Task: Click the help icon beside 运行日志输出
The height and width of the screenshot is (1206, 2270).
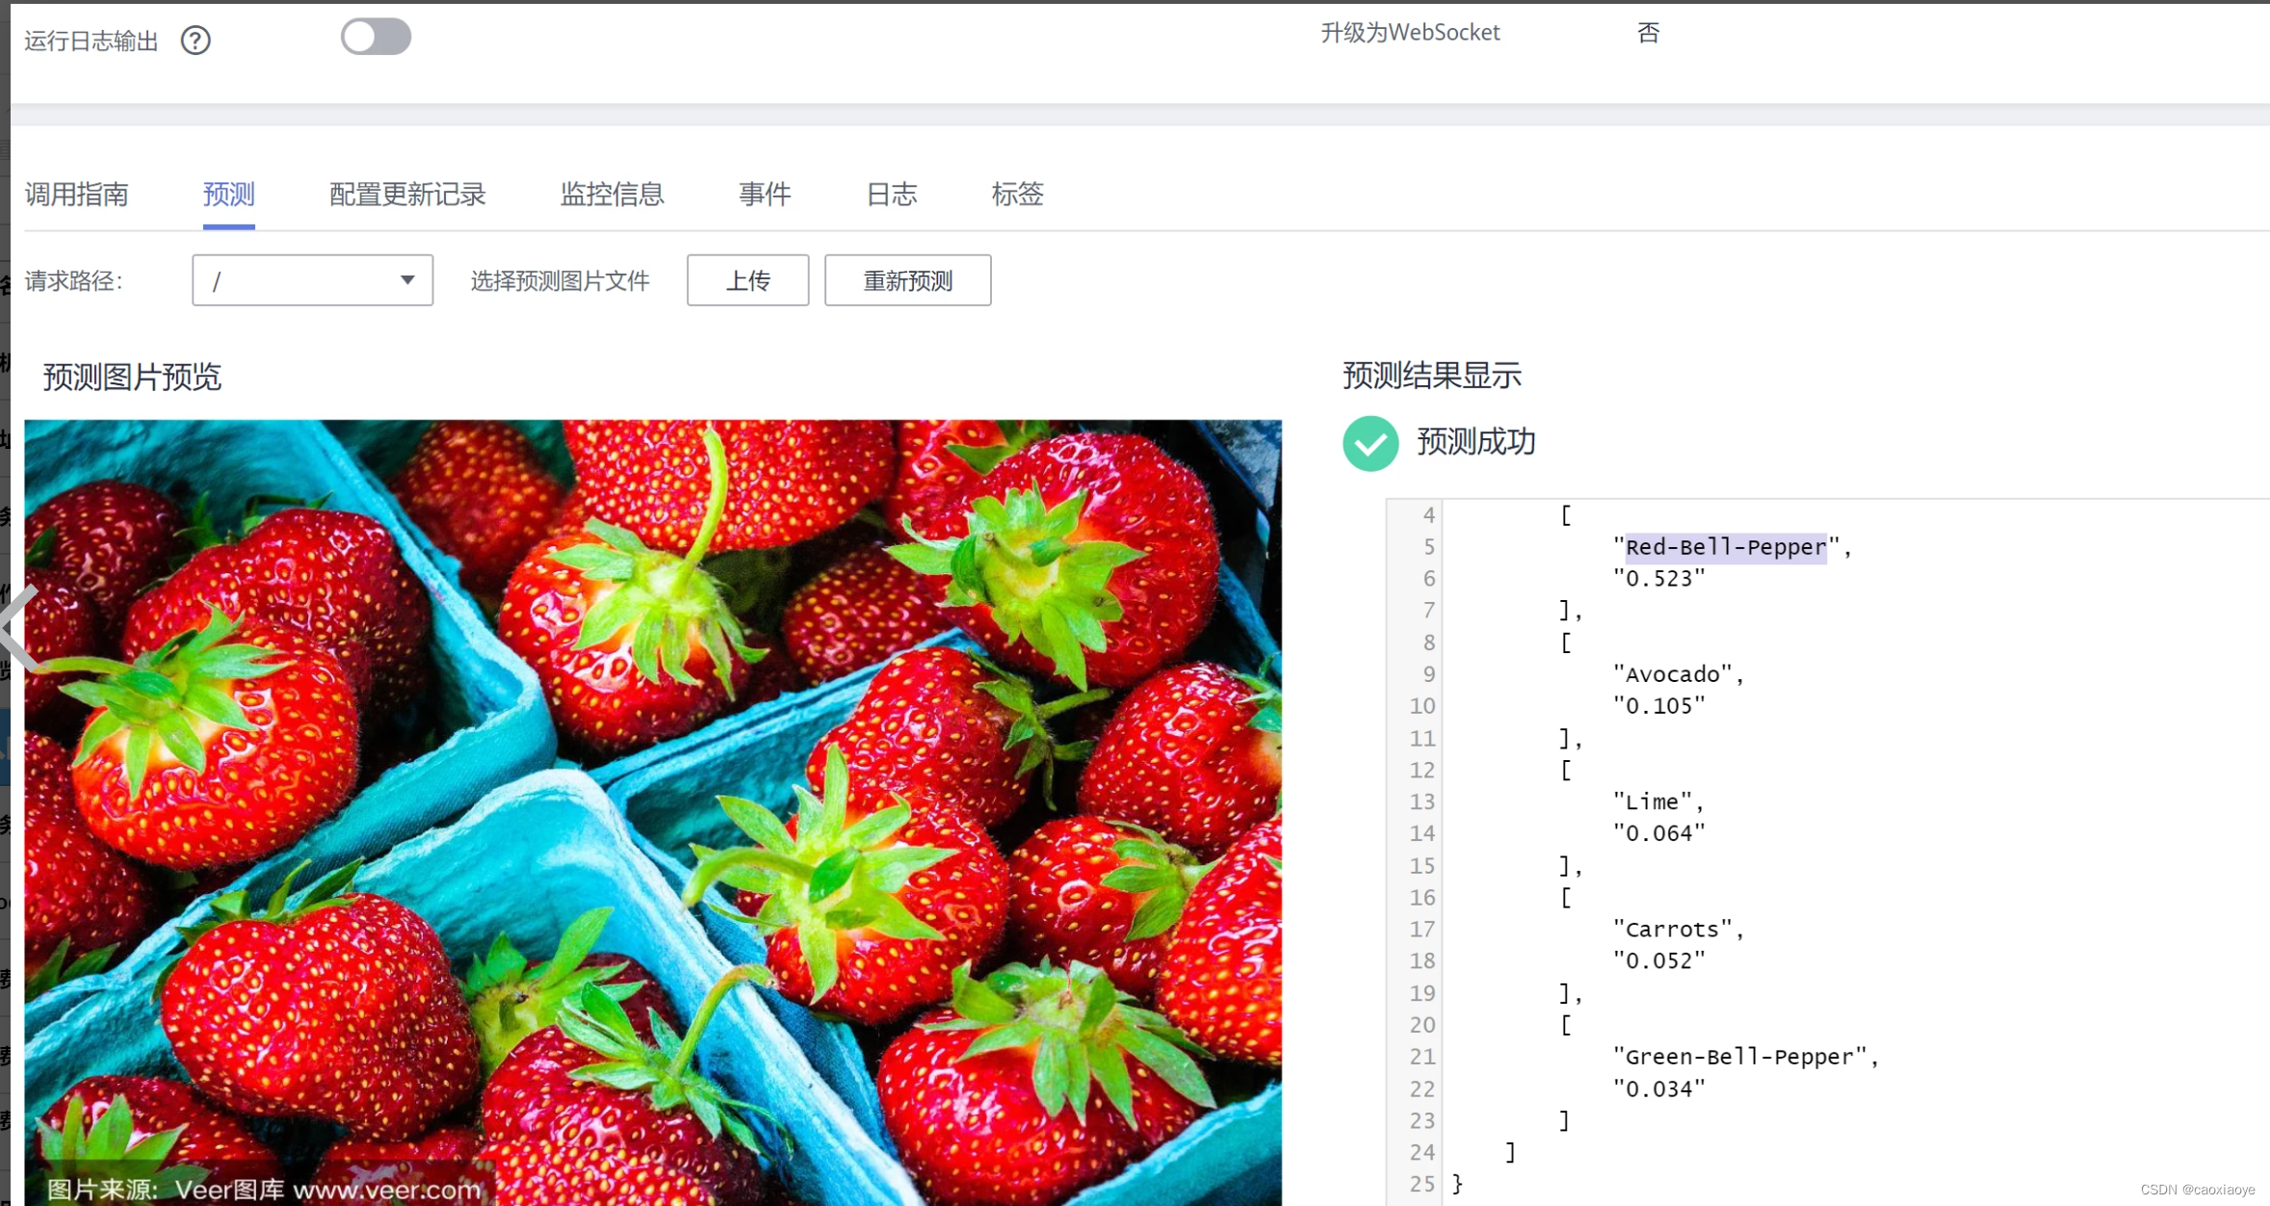Action: coord(196,40)
